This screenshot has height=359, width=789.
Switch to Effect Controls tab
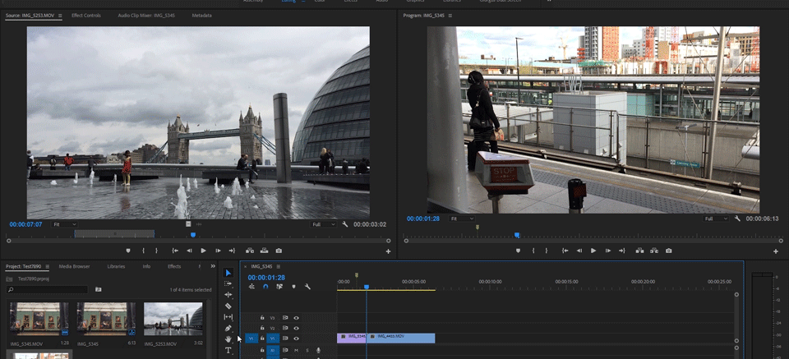click(86, 16)
